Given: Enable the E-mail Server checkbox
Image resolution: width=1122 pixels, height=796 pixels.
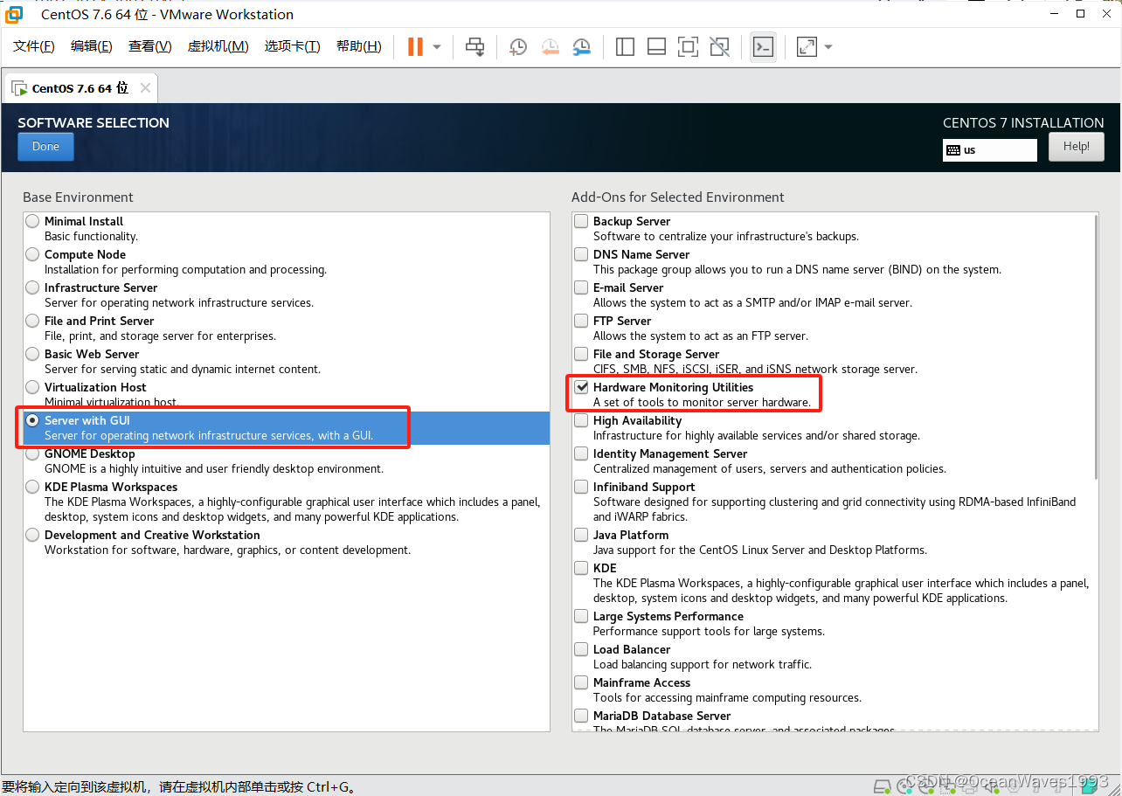Looking at the screenshot, I should tap(581, 287).
